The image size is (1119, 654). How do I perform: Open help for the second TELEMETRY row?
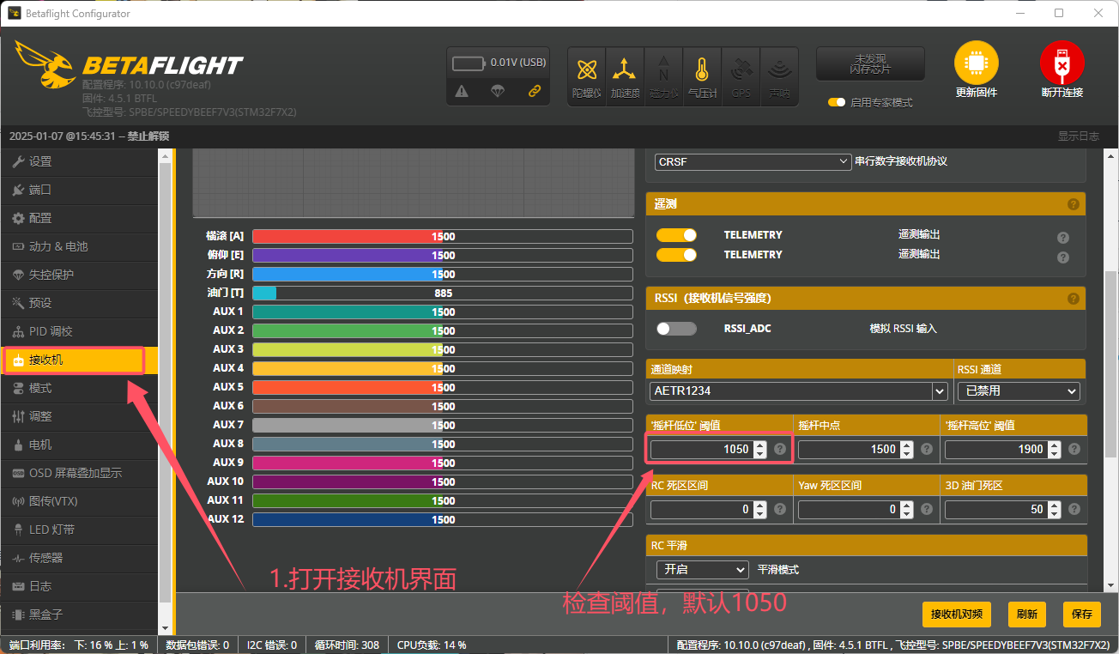1063,257
